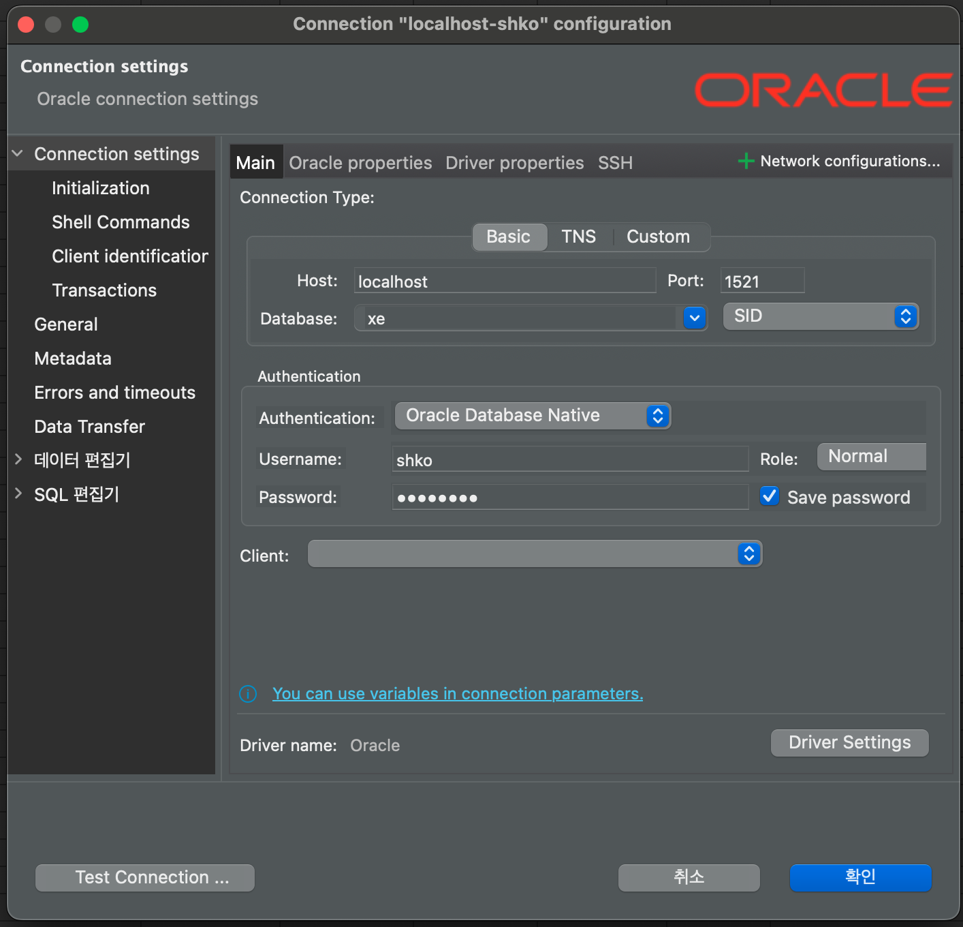963x927 pixels.
Task: Open the Role dropdown showing Normal
Action: tap(872, 457)
